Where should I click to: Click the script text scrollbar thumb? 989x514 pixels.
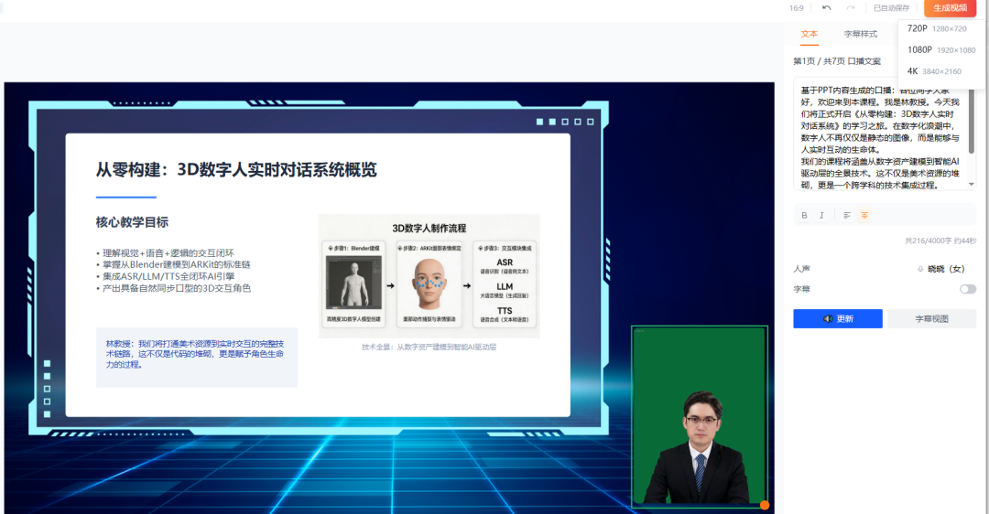972,123
